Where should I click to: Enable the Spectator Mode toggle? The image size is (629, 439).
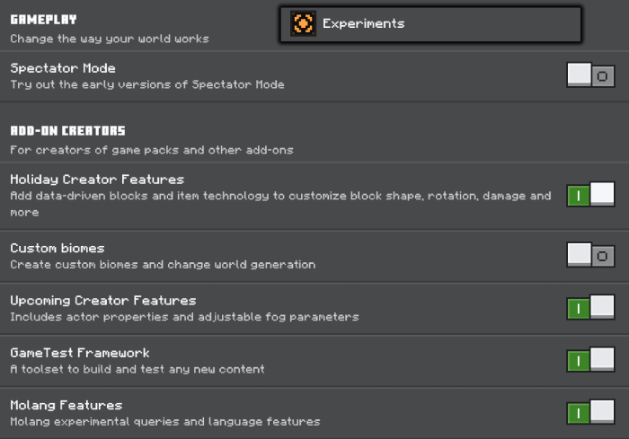pos(590,75)
